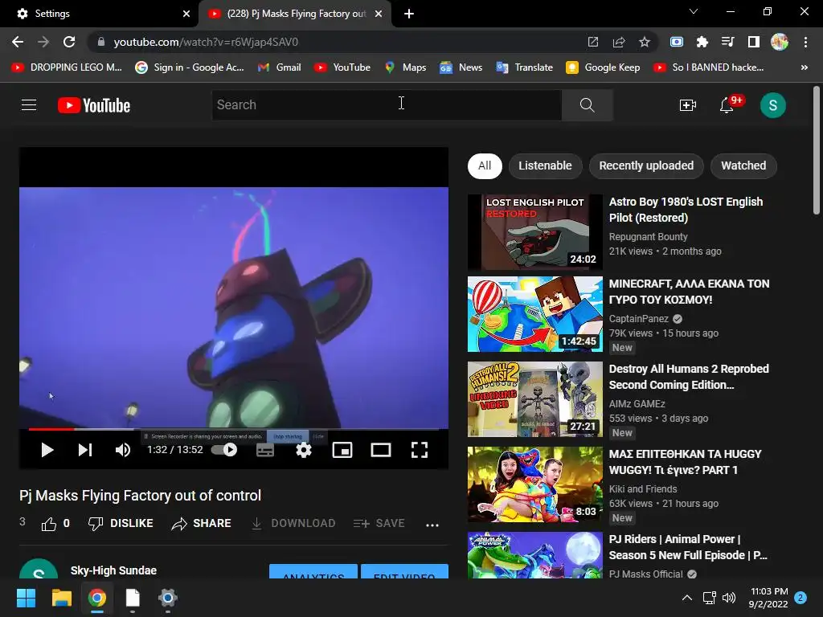Open the Google Keep bookmark
The height and width of the screenshot is (617, 823).
[x=603, y=67]
